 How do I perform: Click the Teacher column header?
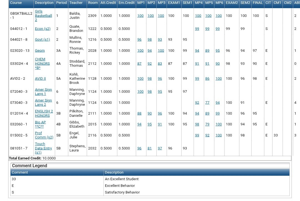pyautogui.click(x=76, y=3)
